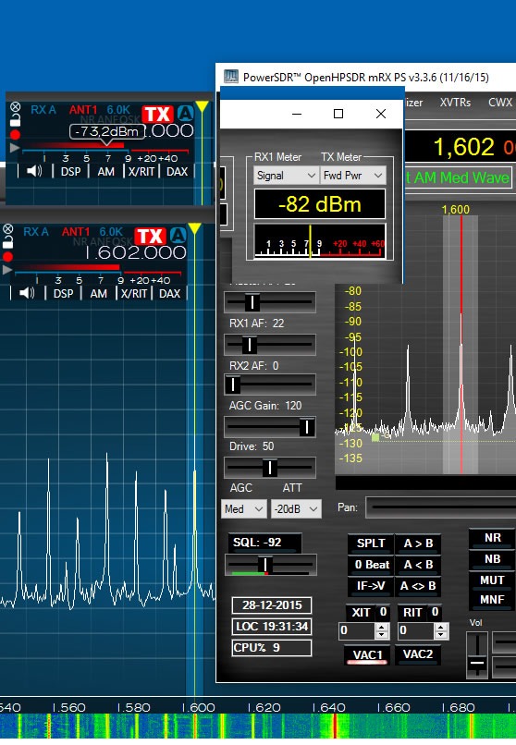Click the A > B VFO copy button
Viewport: 516px width, 745px height.
(x=418, y=543)
